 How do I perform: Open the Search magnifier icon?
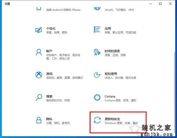click(x=39, y=98)
